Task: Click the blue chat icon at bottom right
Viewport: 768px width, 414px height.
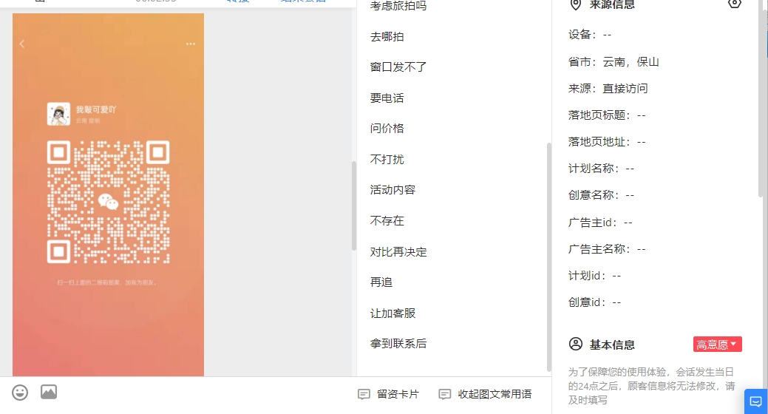Action: (755, 401)
